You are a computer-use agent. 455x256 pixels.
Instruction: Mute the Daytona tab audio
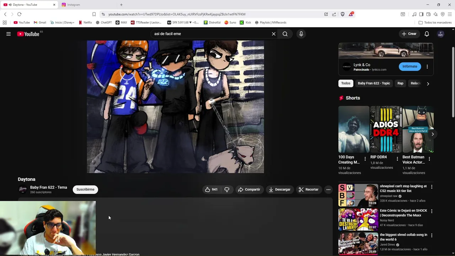(x=10, y=5)
